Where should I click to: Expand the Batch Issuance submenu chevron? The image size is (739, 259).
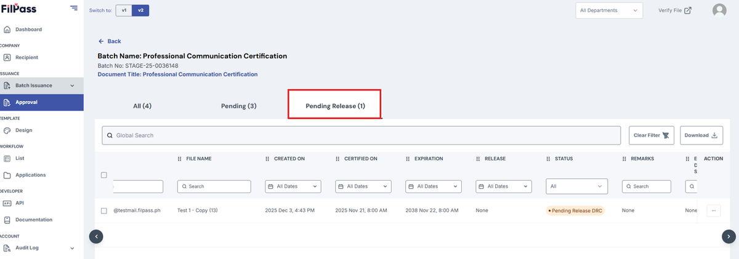pos(72,86)
